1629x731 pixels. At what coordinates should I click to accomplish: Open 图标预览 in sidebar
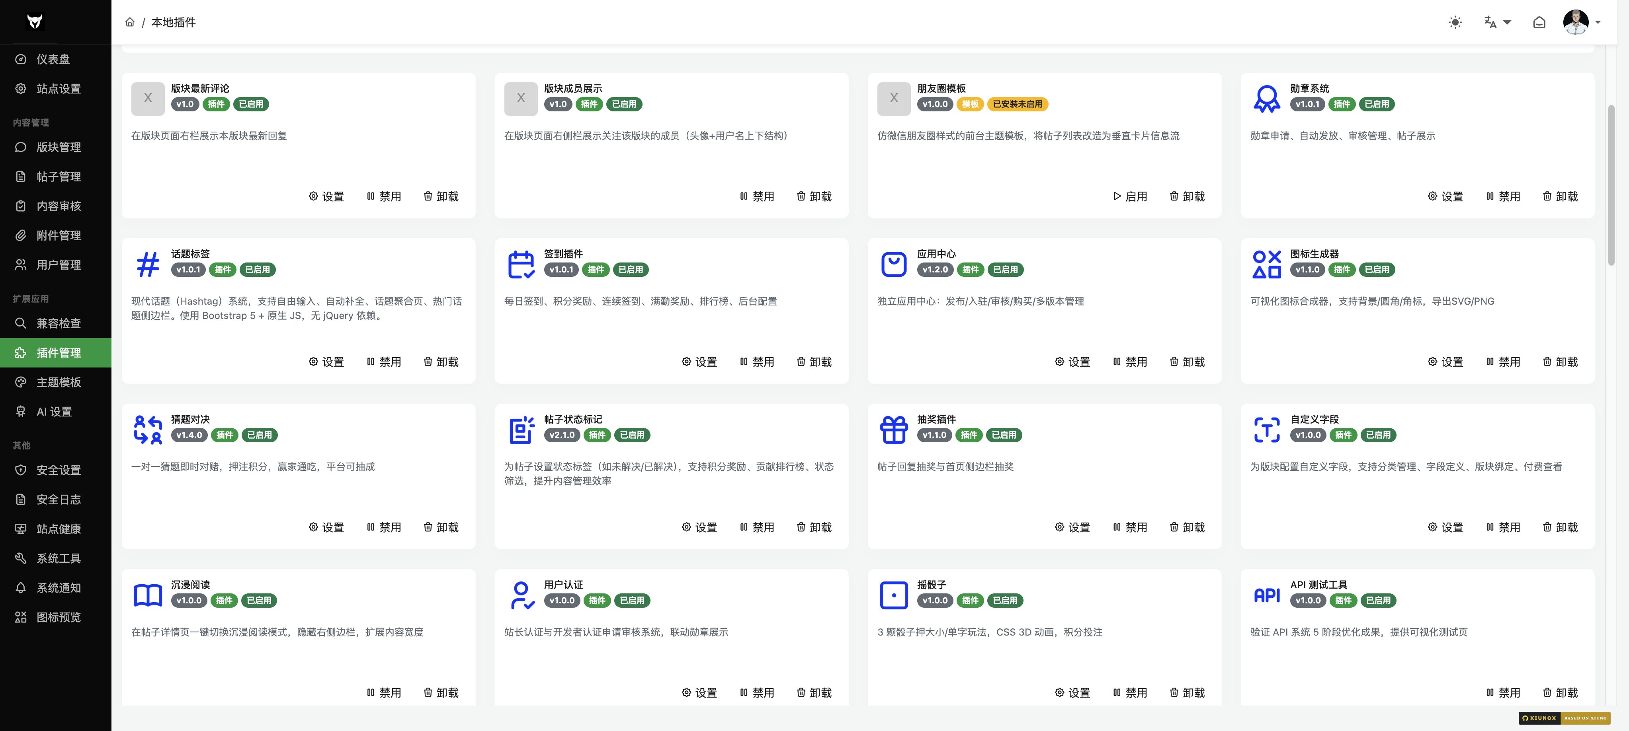[56, 617]
